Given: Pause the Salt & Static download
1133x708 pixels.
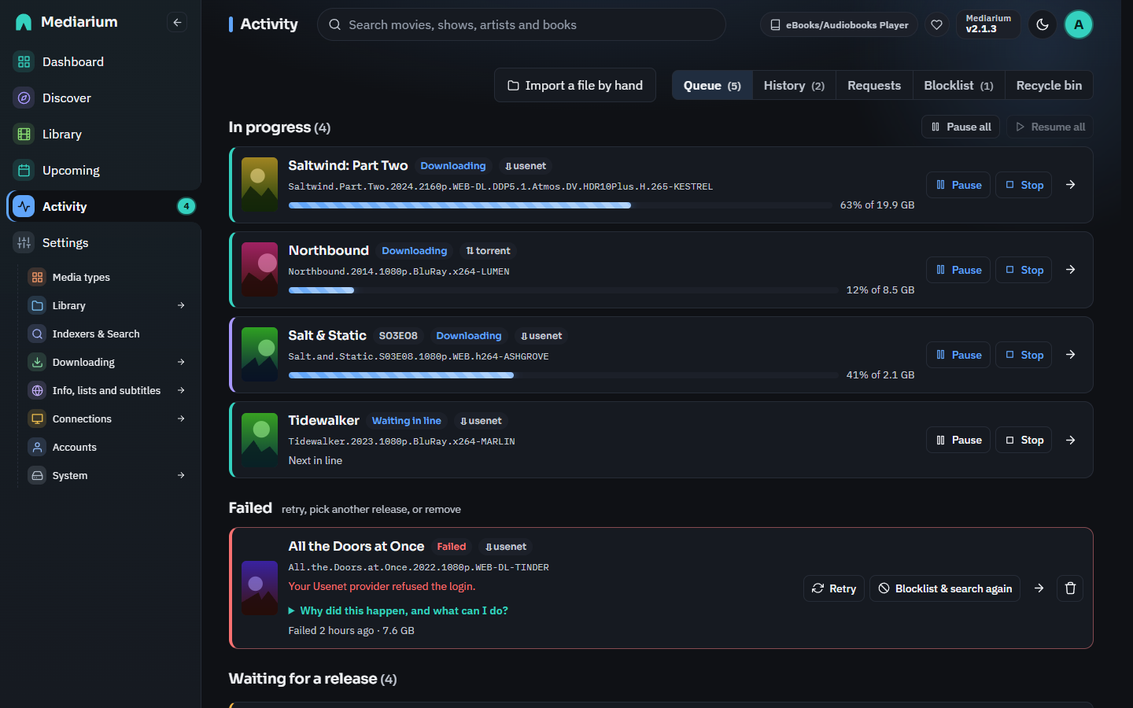Looking at the screenshot, I should point(958,355).
